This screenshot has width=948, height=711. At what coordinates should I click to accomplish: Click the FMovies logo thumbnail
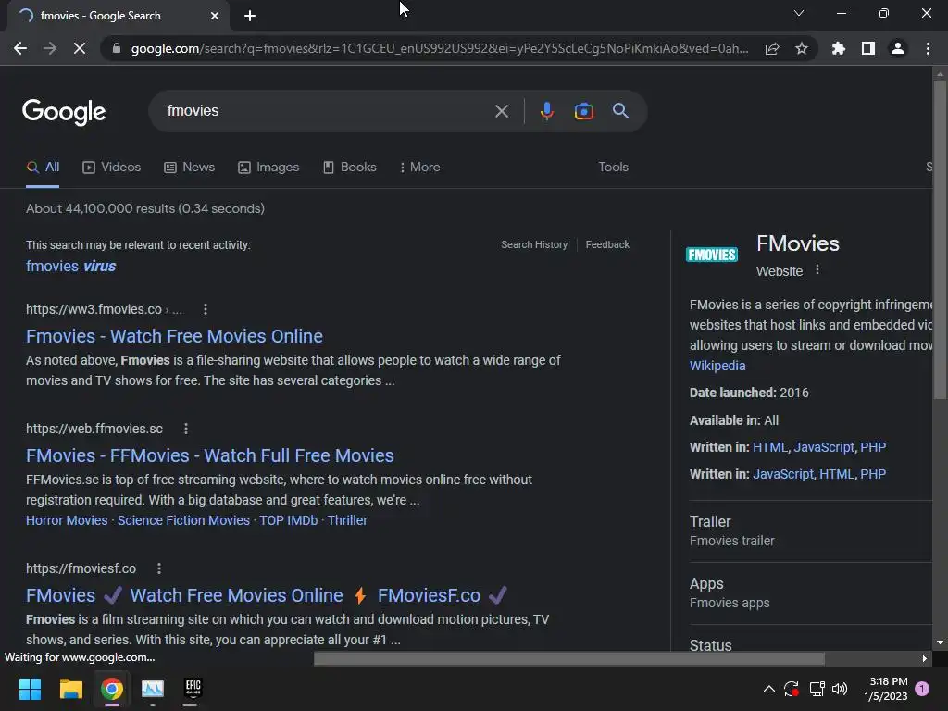click(x=712, y=256)
